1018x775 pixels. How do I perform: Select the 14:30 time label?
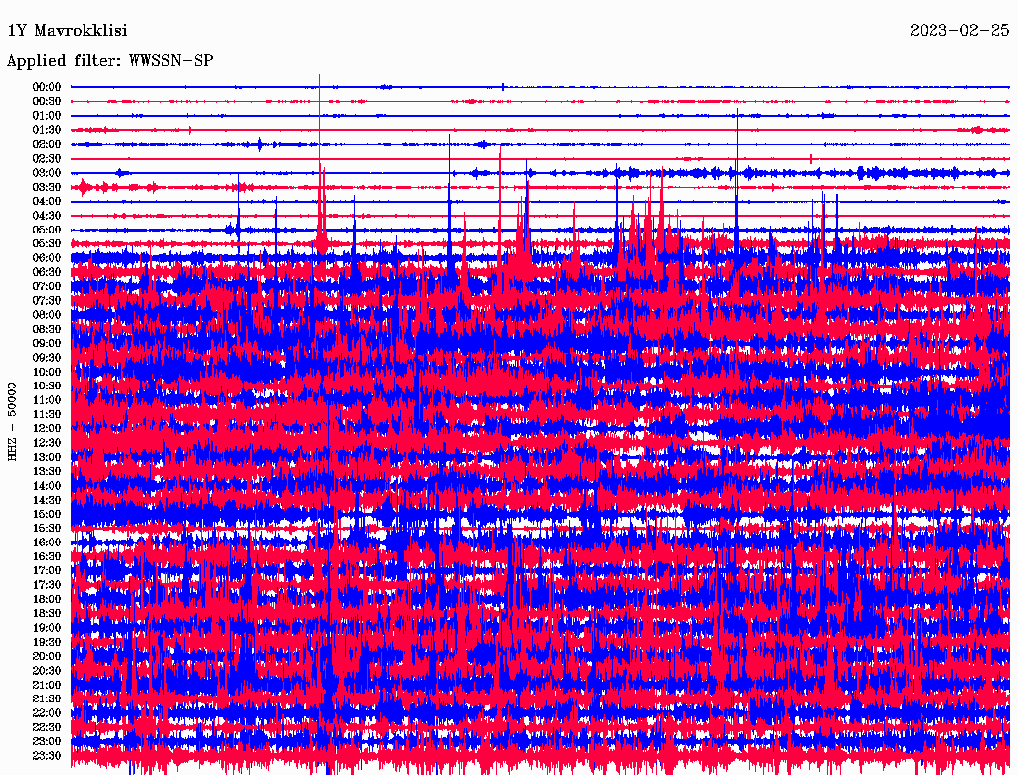(47, 501)
